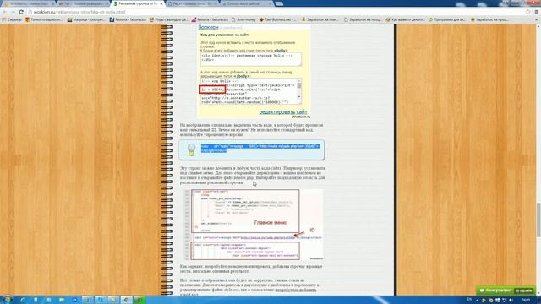541x304 pixels.
Task: Click the volume icon in system tray
Action: [511, 301]
